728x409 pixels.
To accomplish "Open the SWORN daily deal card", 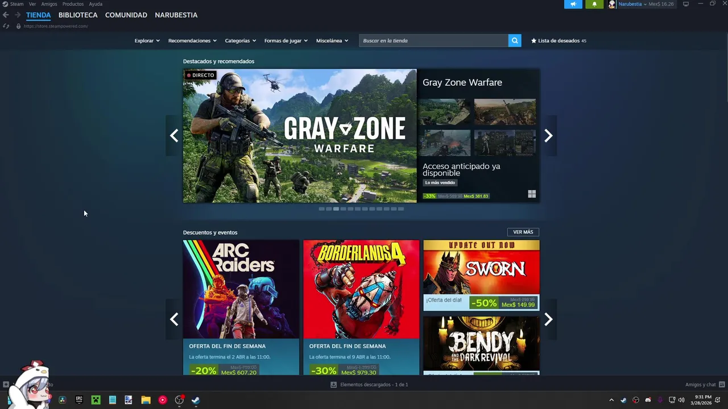I will pos(481,276).
